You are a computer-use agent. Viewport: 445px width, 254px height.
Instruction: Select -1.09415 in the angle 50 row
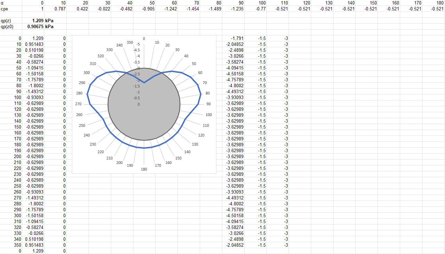[33, 68]
